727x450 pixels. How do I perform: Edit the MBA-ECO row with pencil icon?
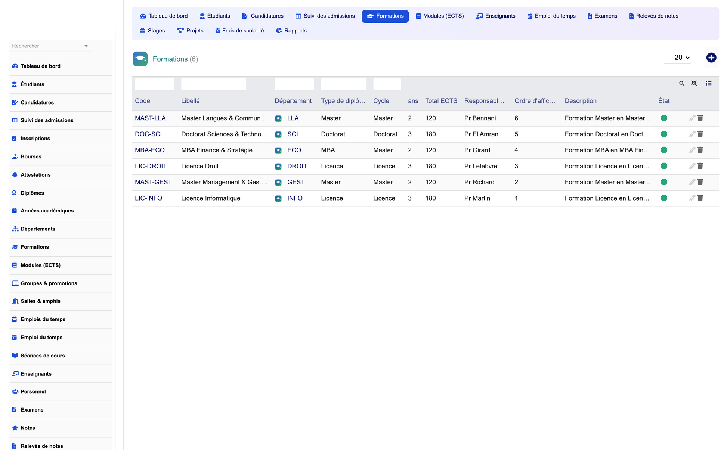[692, 150]
